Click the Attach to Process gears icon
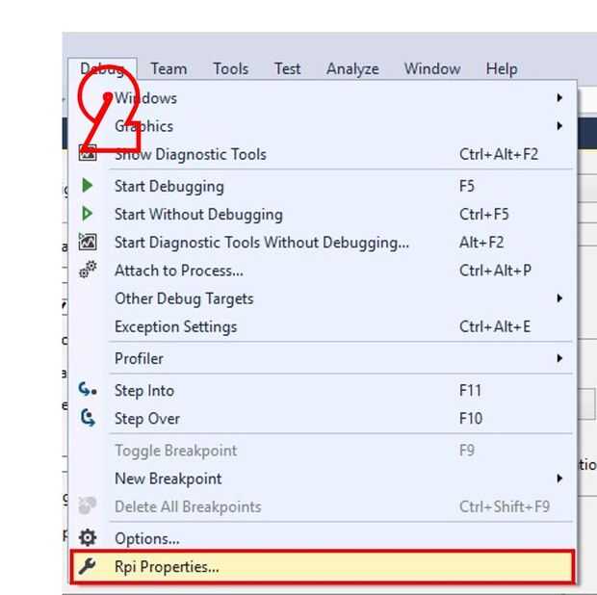 (88, 271)
